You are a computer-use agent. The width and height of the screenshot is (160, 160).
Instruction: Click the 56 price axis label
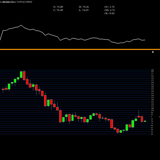(x=152, y=130)
